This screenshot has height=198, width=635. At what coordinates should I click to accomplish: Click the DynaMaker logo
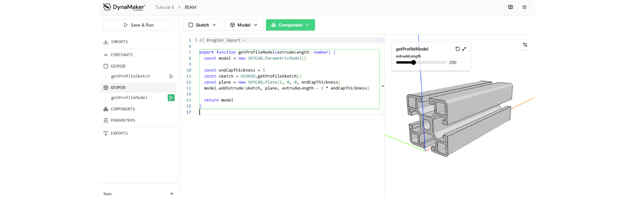point(124,7)
